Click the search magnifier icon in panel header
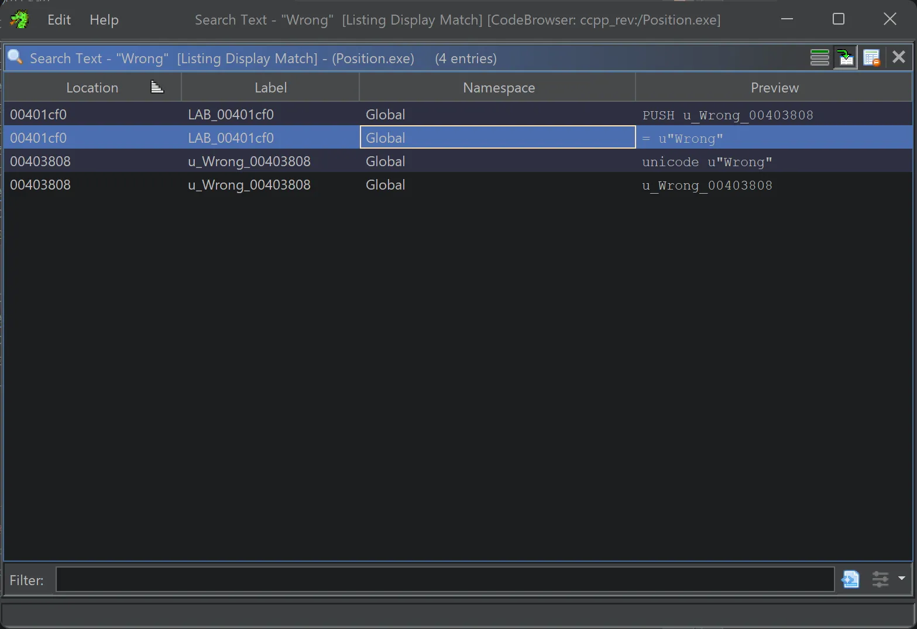917x629 pixels. click(15, 57)
